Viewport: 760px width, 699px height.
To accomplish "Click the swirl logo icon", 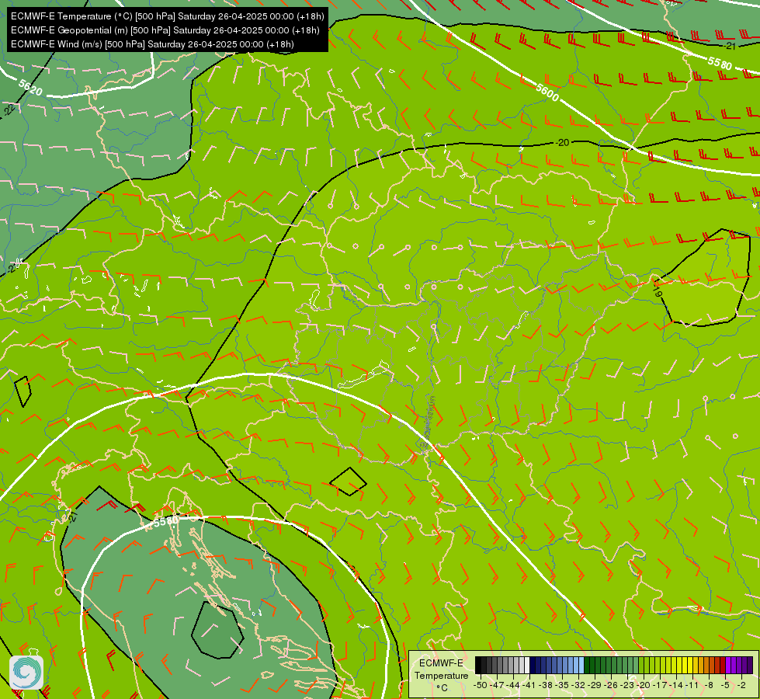I will coord(26,673).
